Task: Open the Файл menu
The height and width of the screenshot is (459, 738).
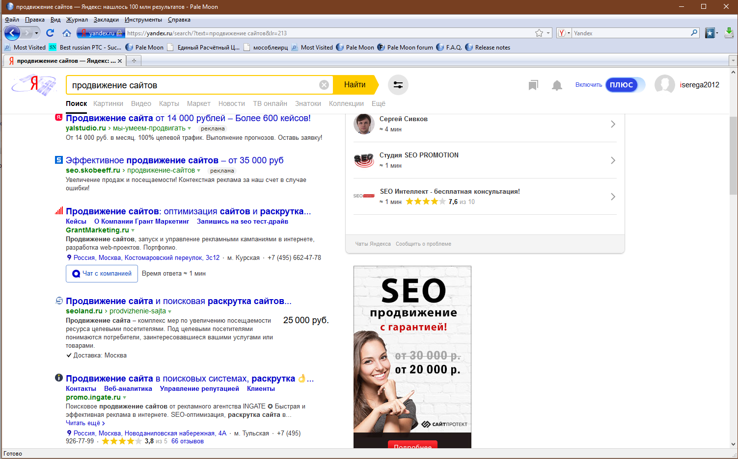Action: 12,20
